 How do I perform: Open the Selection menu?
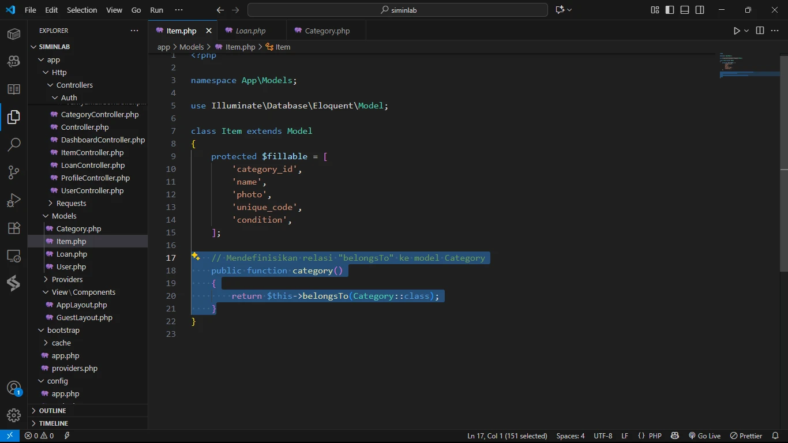(82, 10)
